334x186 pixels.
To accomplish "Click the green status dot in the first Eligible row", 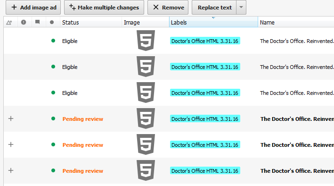I will tap(53, 41).
